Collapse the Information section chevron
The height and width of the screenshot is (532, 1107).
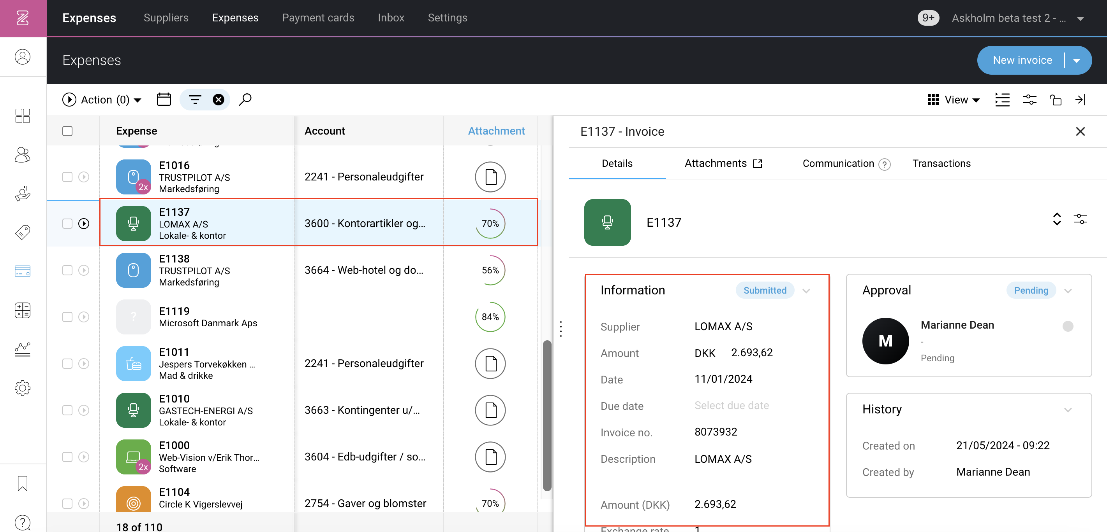coord(806,290)
